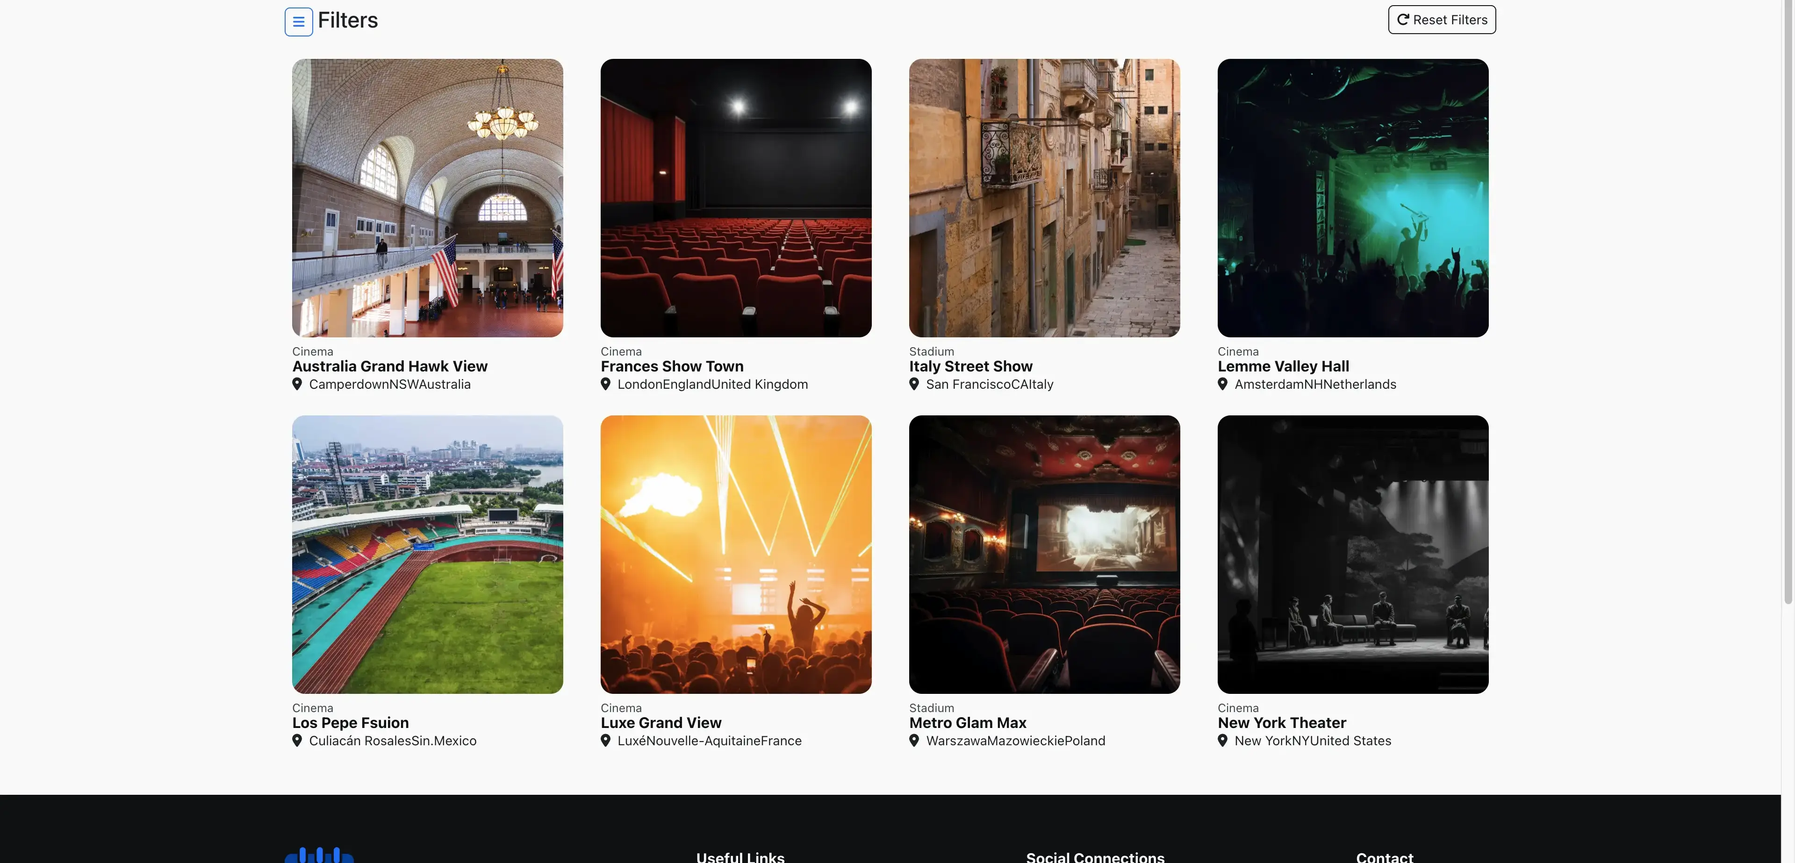Viewport: 1795px width, 863px height.
Task: Click location pin on Frances Show Town
Action: point(605,384)
